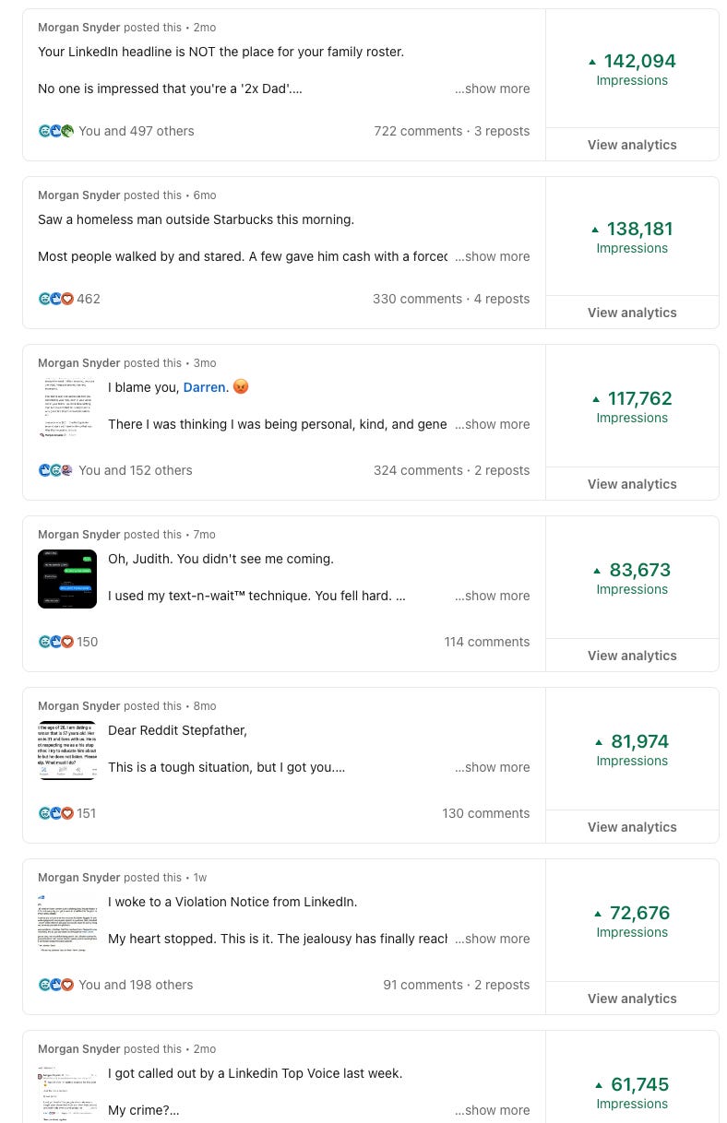The width and height of the screenshot is (727, 1123).
Task: Open Morgan Snyder's profile from the first post
Action: 78,27
